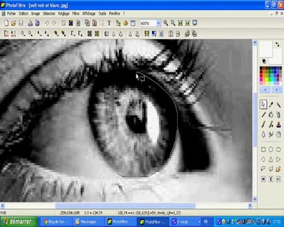The height and width of the screenshot is (227, 284).
Task: Click the Load shape folder icon
Action: pyautogui.click(x=278, y=169)
